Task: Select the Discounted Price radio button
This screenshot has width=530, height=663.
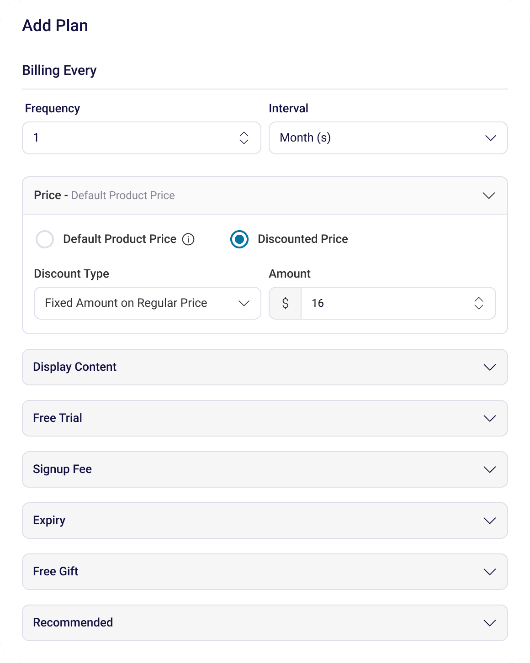Action: (x=239, y=239)
